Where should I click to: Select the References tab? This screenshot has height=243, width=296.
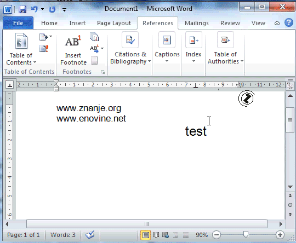pyautogui.click(x=158, y=23)
